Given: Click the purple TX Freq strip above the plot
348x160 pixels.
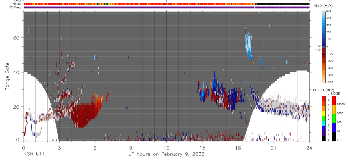Looking at the screenshot, I should [166, 7].
